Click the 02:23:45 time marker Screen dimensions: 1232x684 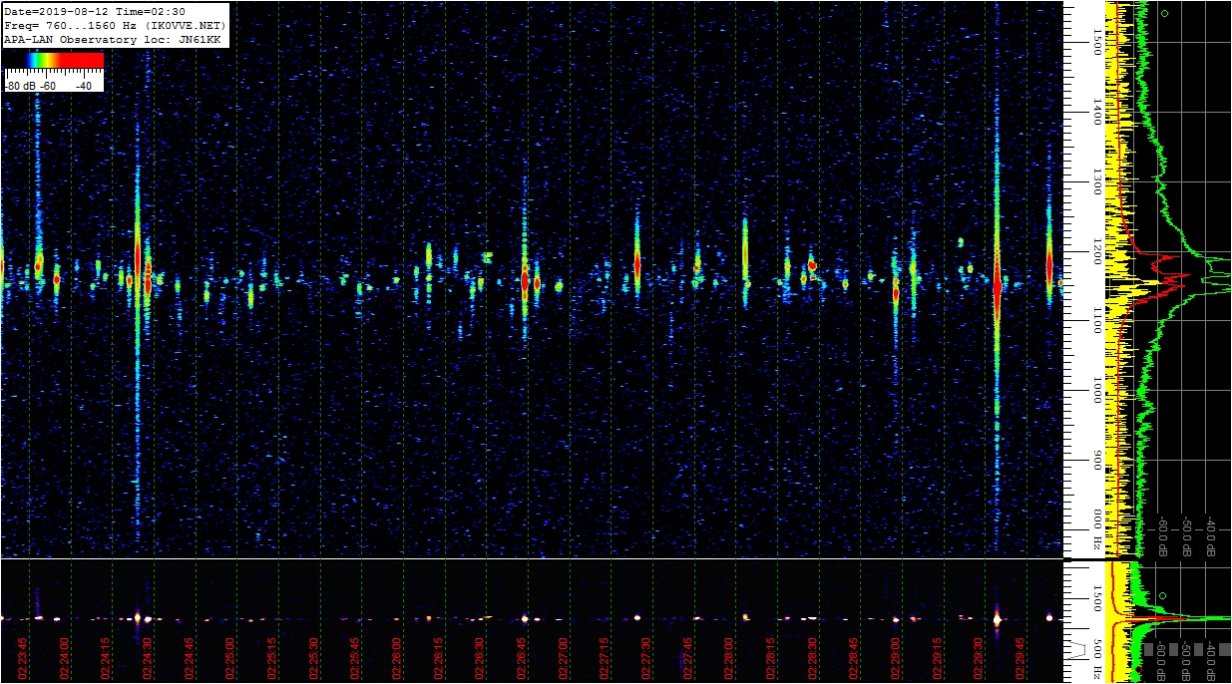[23, 659]
